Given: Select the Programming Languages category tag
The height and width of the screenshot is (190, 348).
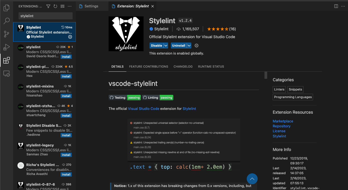Looking at the screenshot, I should pyautogui.click(x=293, y=97).
